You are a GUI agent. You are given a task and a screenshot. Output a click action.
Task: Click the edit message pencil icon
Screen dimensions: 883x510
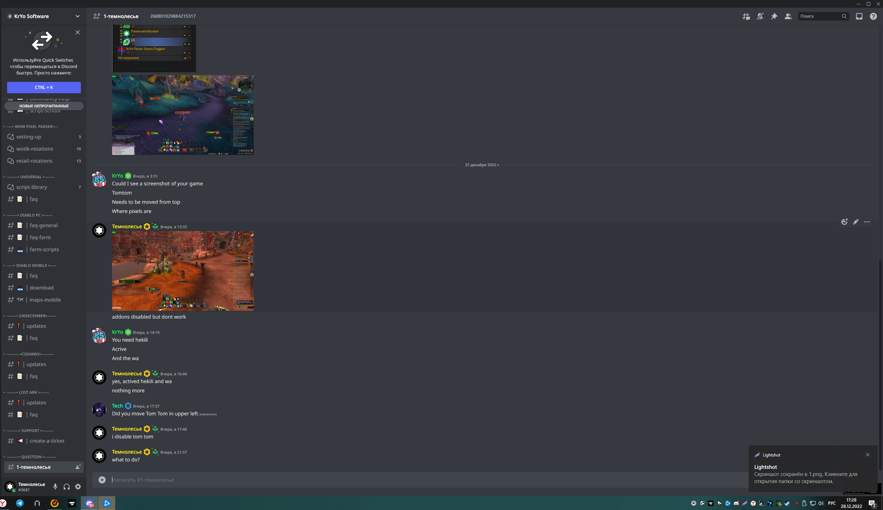click(856, 222)
